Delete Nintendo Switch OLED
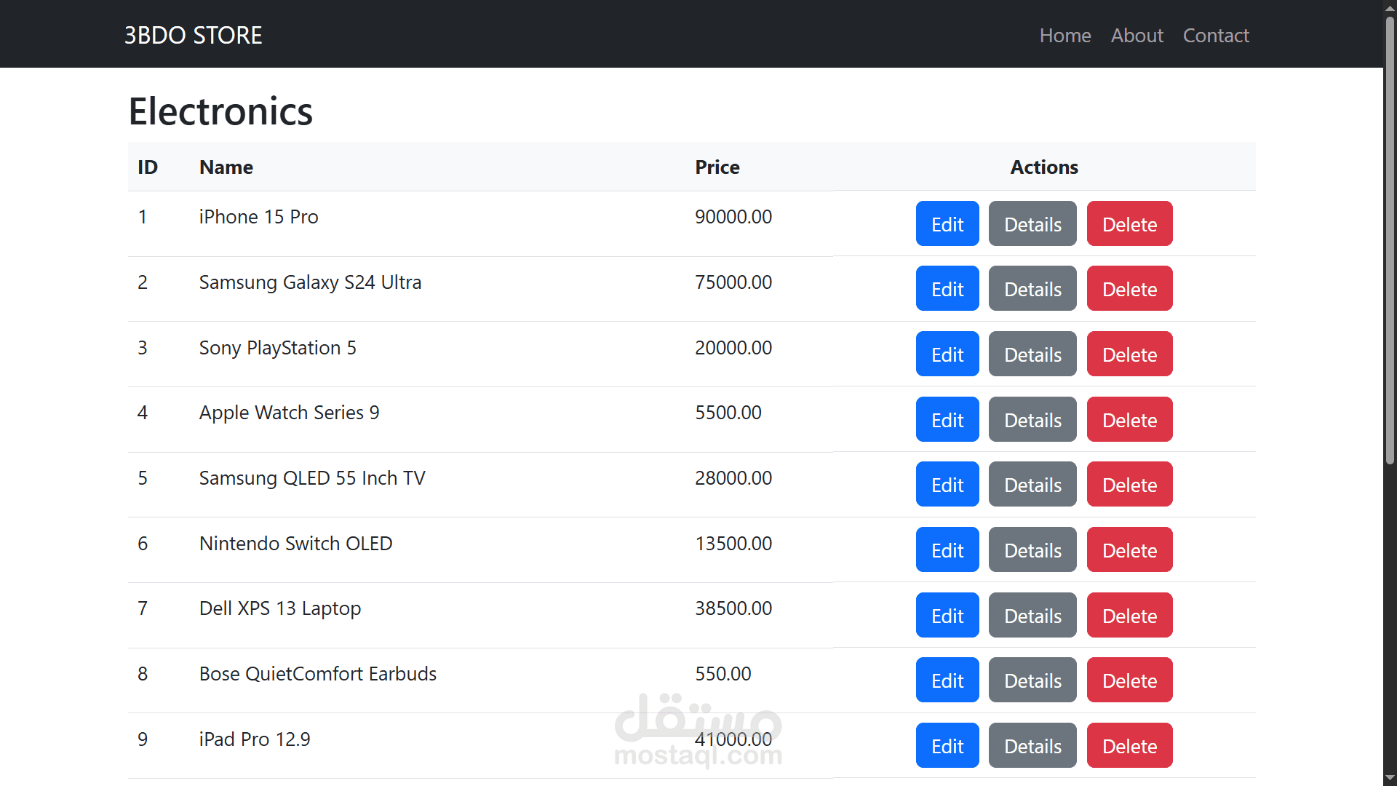The width and height of the screenshot is (1397, 786). tap(1129, 549)
